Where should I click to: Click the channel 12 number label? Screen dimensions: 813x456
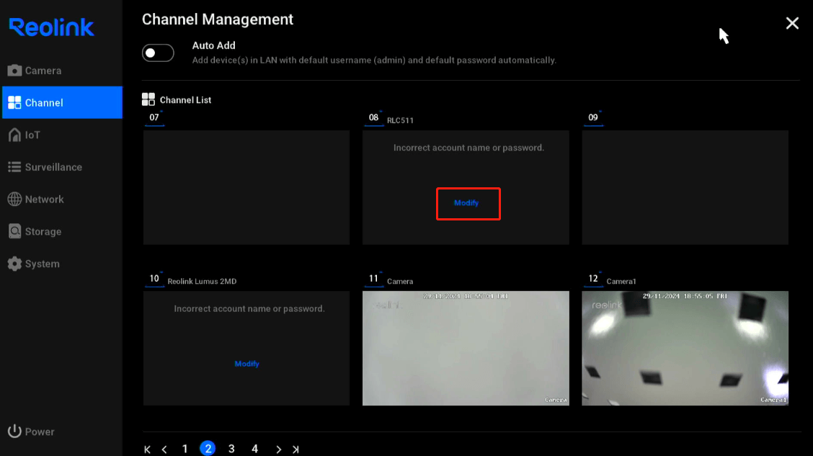coord(592,279)
